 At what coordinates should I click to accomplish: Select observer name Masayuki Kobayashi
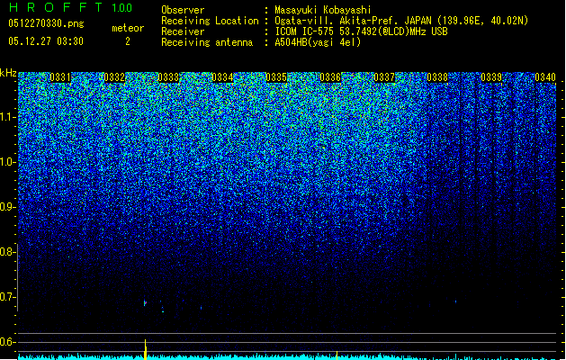323,10
